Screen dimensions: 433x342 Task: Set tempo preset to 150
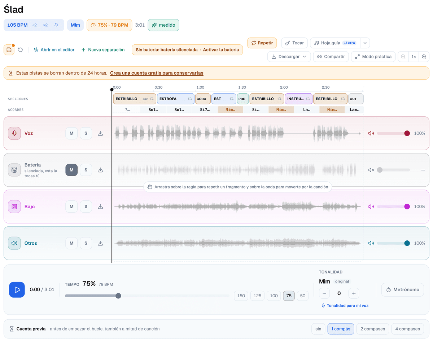pos(241,296)
